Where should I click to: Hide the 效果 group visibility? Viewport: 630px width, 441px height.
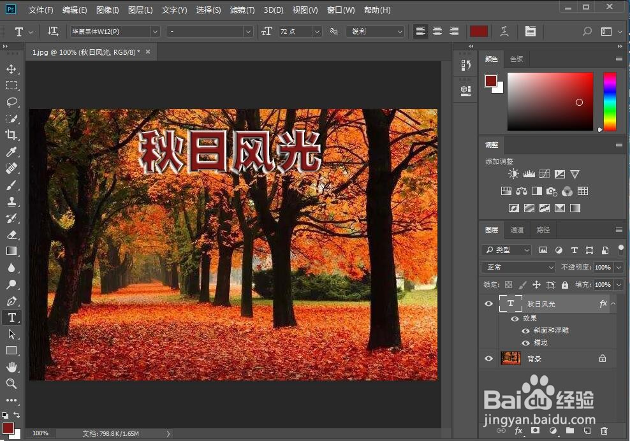click(515, 319)
